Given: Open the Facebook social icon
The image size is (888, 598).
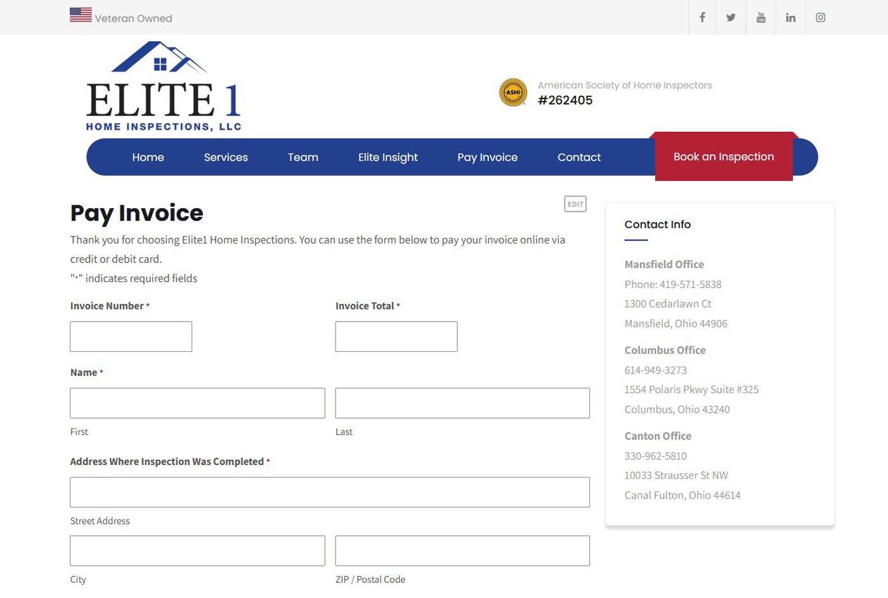Looking at the screenshot, I should 702,18.
